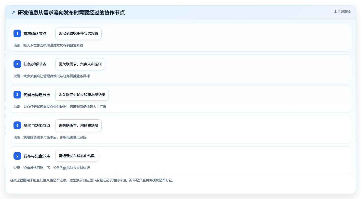Click step number 2 badge
The height and width of the screenshot is (199, 361).
point(17,64)
